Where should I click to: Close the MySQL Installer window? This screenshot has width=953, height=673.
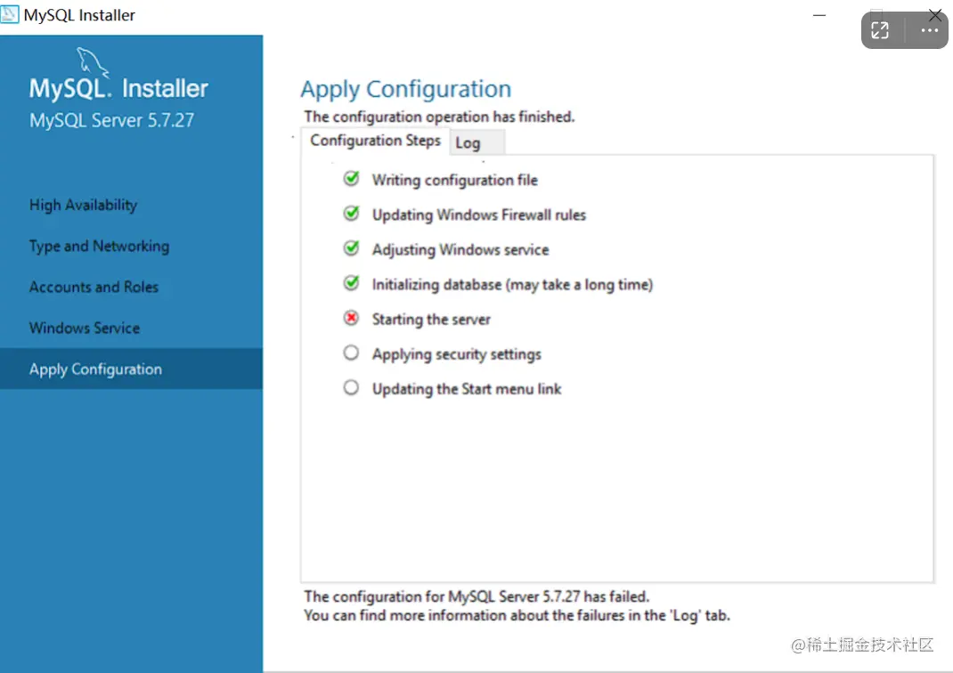(935, 15)
